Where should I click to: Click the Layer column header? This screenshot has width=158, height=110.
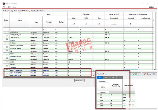coord(36,22)
